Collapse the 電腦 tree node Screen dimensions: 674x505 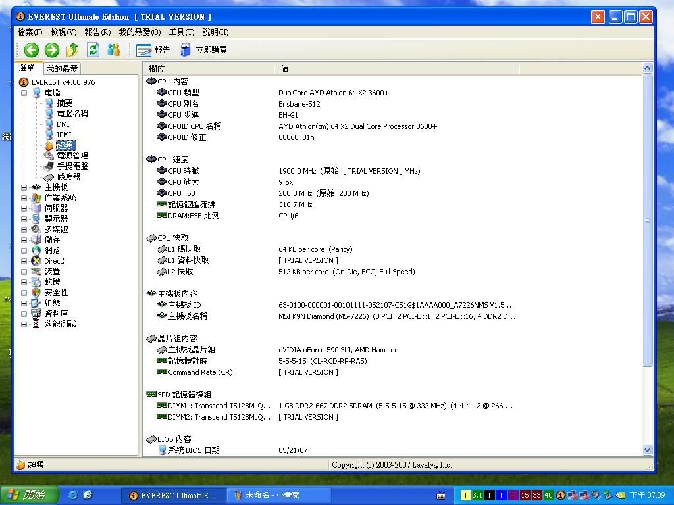click(x=24, y=93)
